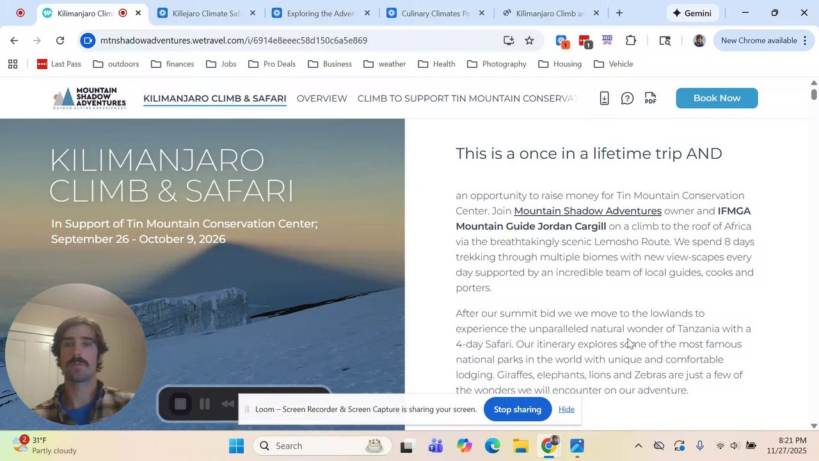The height and width of the screenshot is (461, 819).
Task: Expand the Health bookmark folder
Action: 436,64
